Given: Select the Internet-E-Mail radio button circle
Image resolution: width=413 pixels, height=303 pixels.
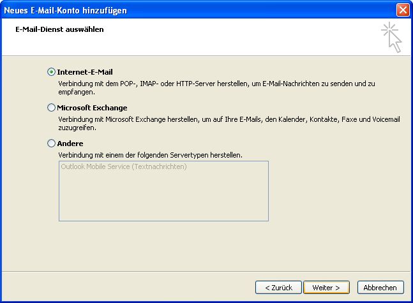Looking at the screenshot, I should [52, 72].
